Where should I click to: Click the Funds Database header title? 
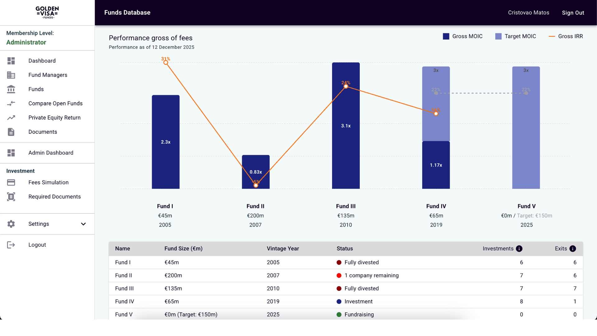(127, 12)
